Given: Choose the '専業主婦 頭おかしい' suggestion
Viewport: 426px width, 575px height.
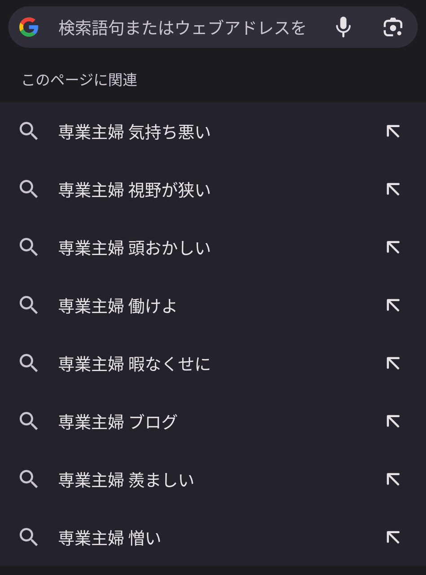Looking at the screenshot, I should tap(134, 248).
